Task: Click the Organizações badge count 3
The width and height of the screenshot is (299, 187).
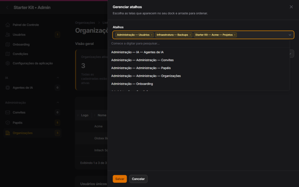Action: pyautogui.click(x=57, y=133)
